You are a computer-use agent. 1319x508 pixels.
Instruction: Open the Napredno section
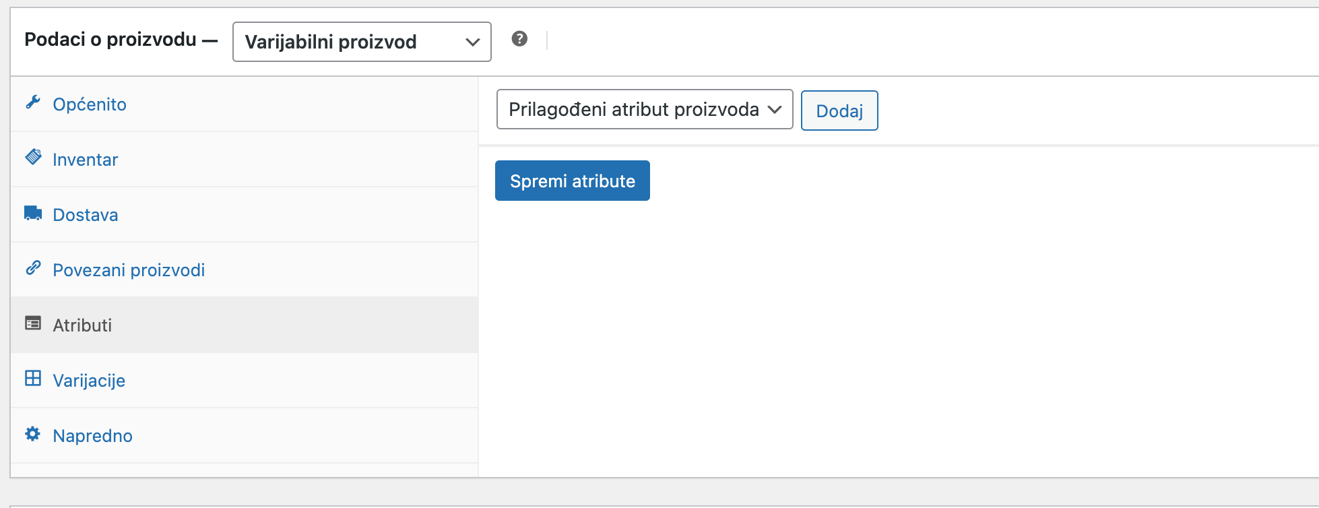coord(92,436)
